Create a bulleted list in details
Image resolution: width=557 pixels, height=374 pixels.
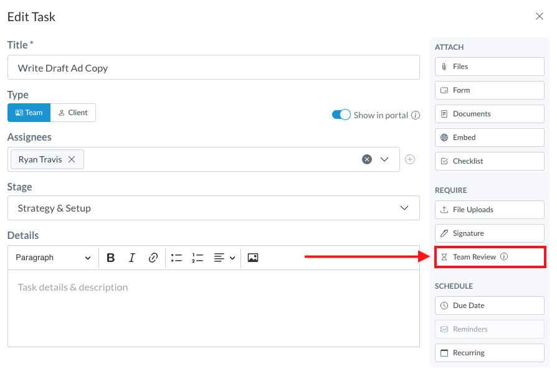coord(176,258)
